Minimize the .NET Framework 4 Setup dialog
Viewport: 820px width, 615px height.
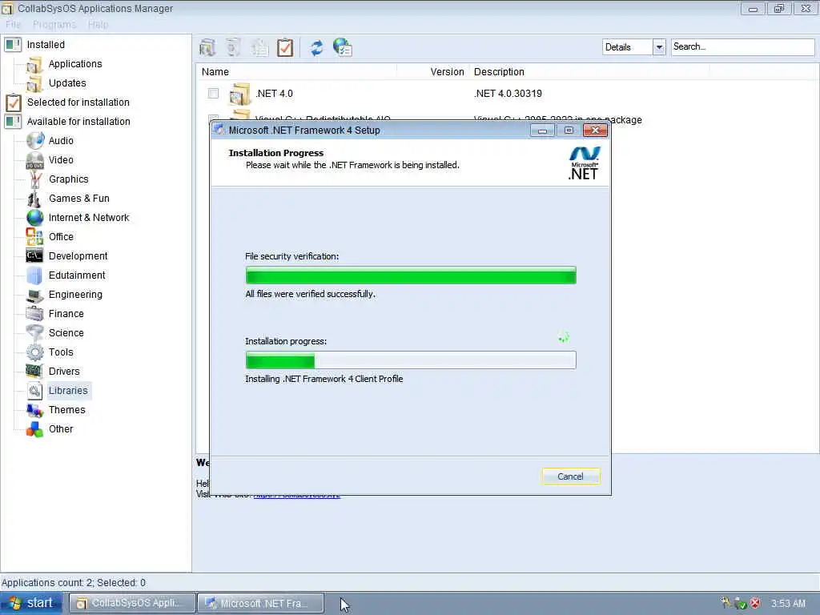[x=542, y=131]
